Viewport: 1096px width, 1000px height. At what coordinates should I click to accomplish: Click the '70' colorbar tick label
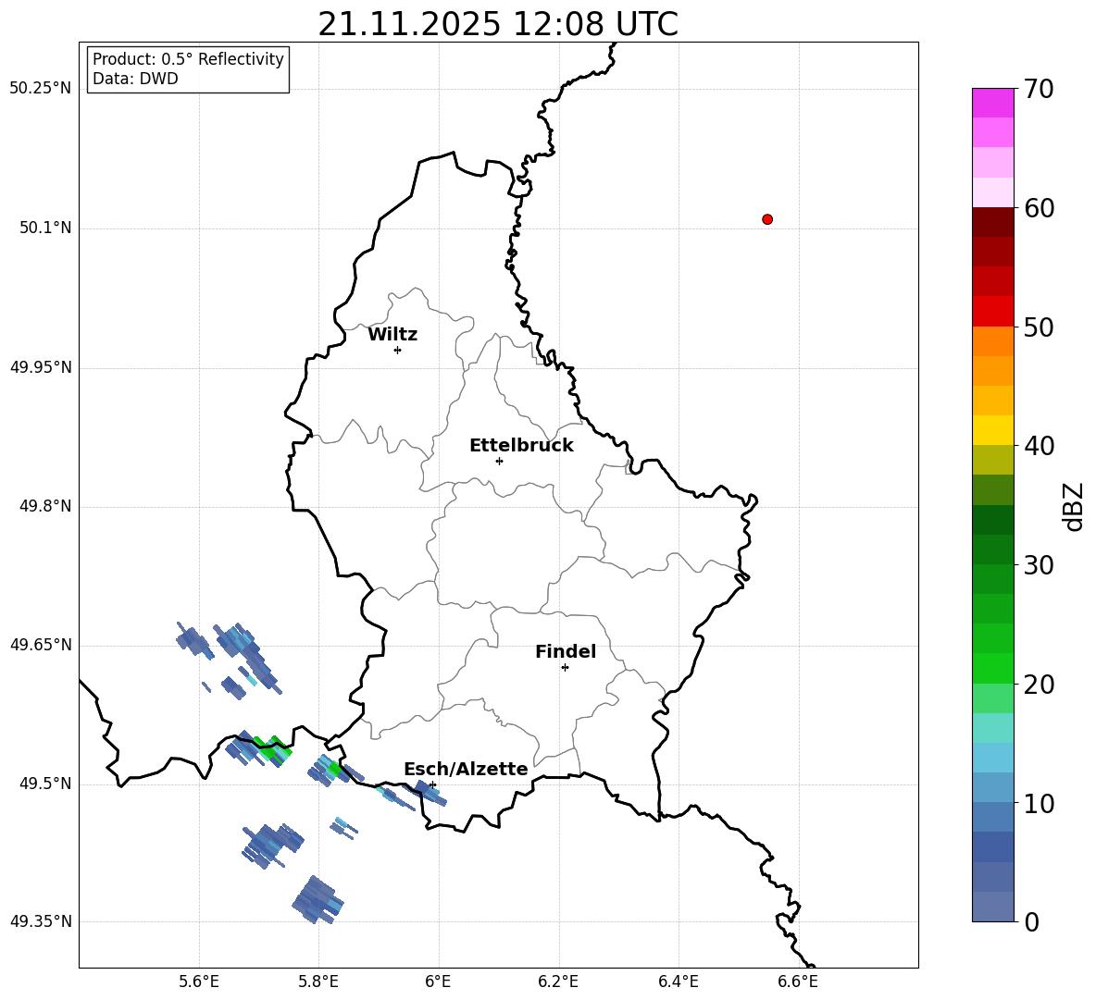coord(1040,90)
